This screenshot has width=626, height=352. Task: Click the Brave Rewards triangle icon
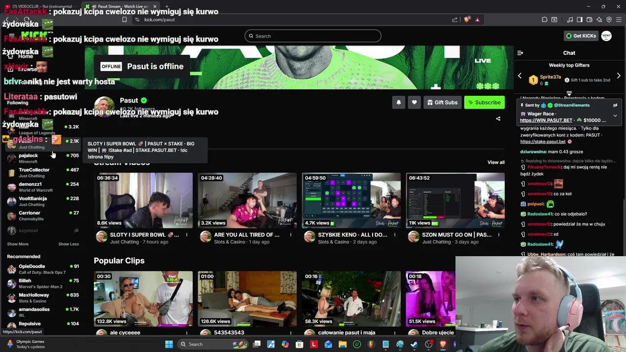[477, 20]
